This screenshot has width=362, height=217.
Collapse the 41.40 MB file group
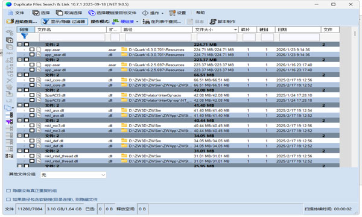pos(20,105)
